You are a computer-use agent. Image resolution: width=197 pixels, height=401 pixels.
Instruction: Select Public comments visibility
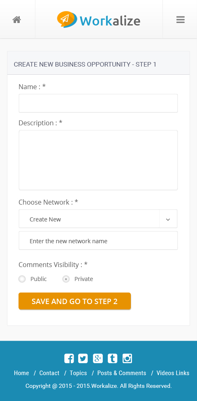click(x=22, y=279)
